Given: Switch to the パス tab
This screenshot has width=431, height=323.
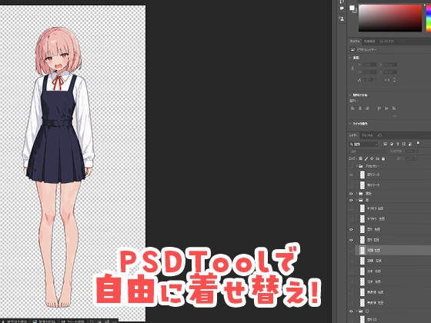Looking at the screenshot, I should pyautogui.click(x=379, y=135).
